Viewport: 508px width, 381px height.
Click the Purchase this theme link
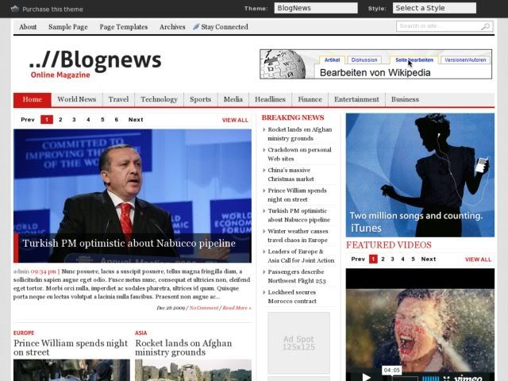pos(52,9)
